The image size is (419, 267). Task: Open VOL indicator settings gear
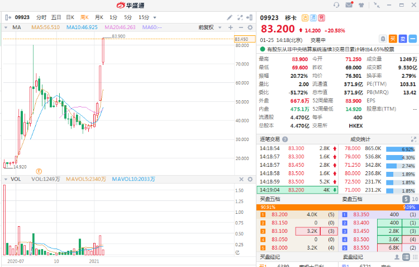pyautogui.click(x=250, y=179)
